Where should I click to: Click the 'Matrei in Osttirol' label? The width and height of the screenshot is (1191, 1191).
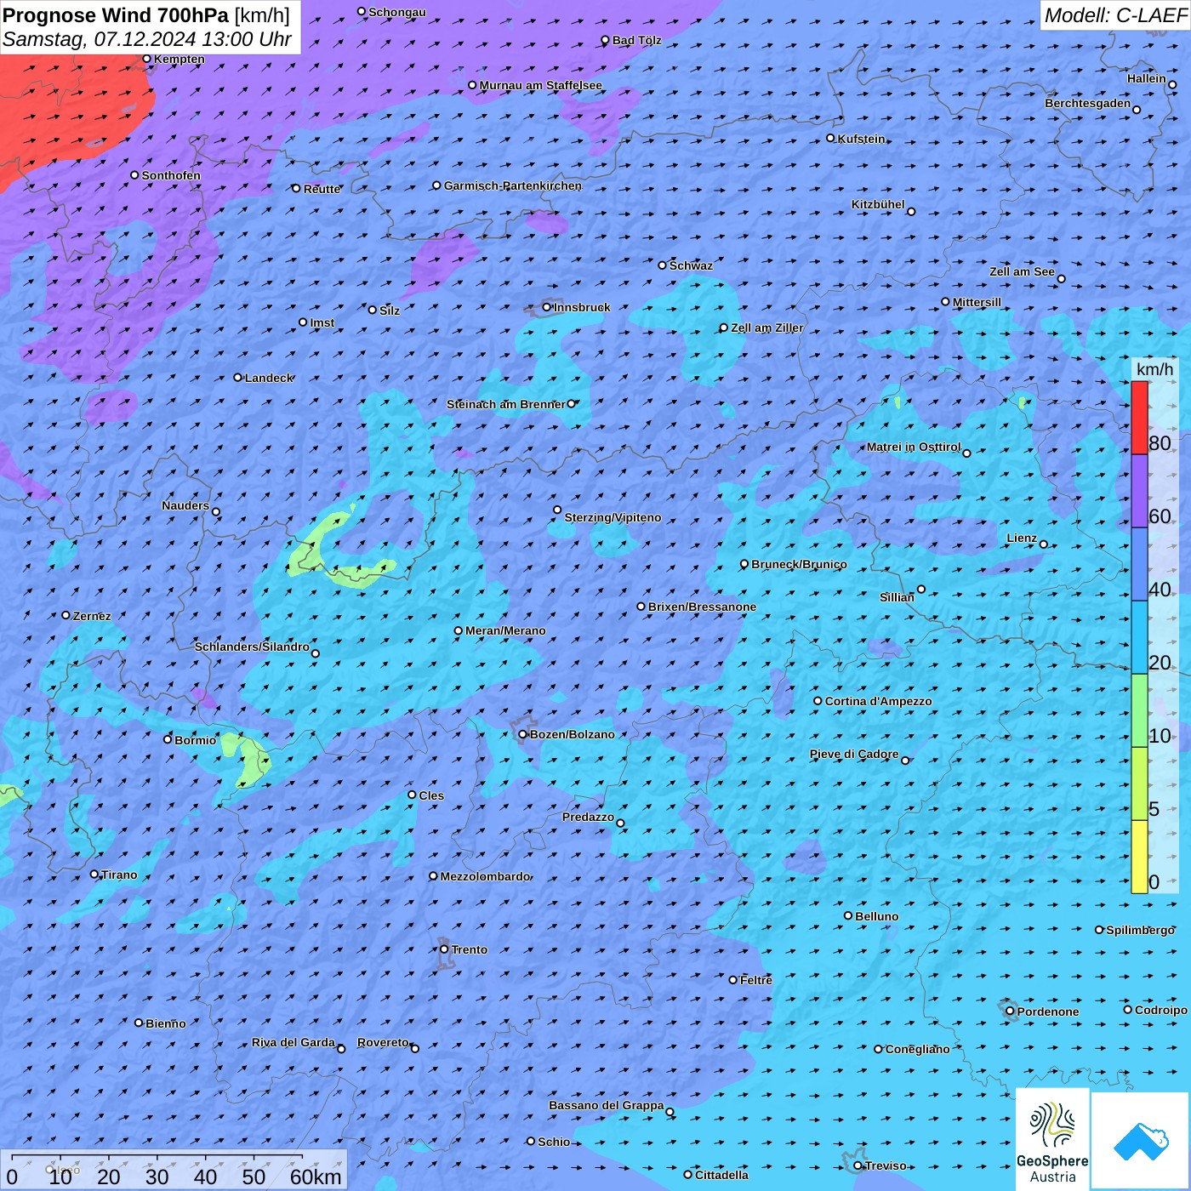[914, 447]
